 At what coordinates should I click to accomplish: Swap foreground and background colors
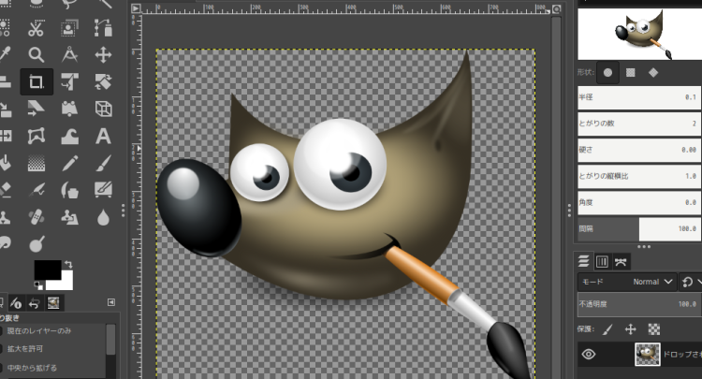[67, 265]
